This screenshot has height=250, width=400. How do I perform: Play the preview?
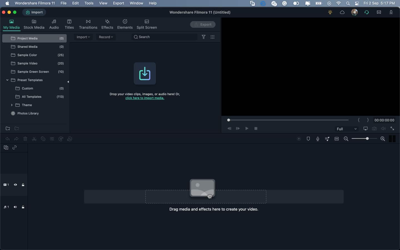(247, 128)
